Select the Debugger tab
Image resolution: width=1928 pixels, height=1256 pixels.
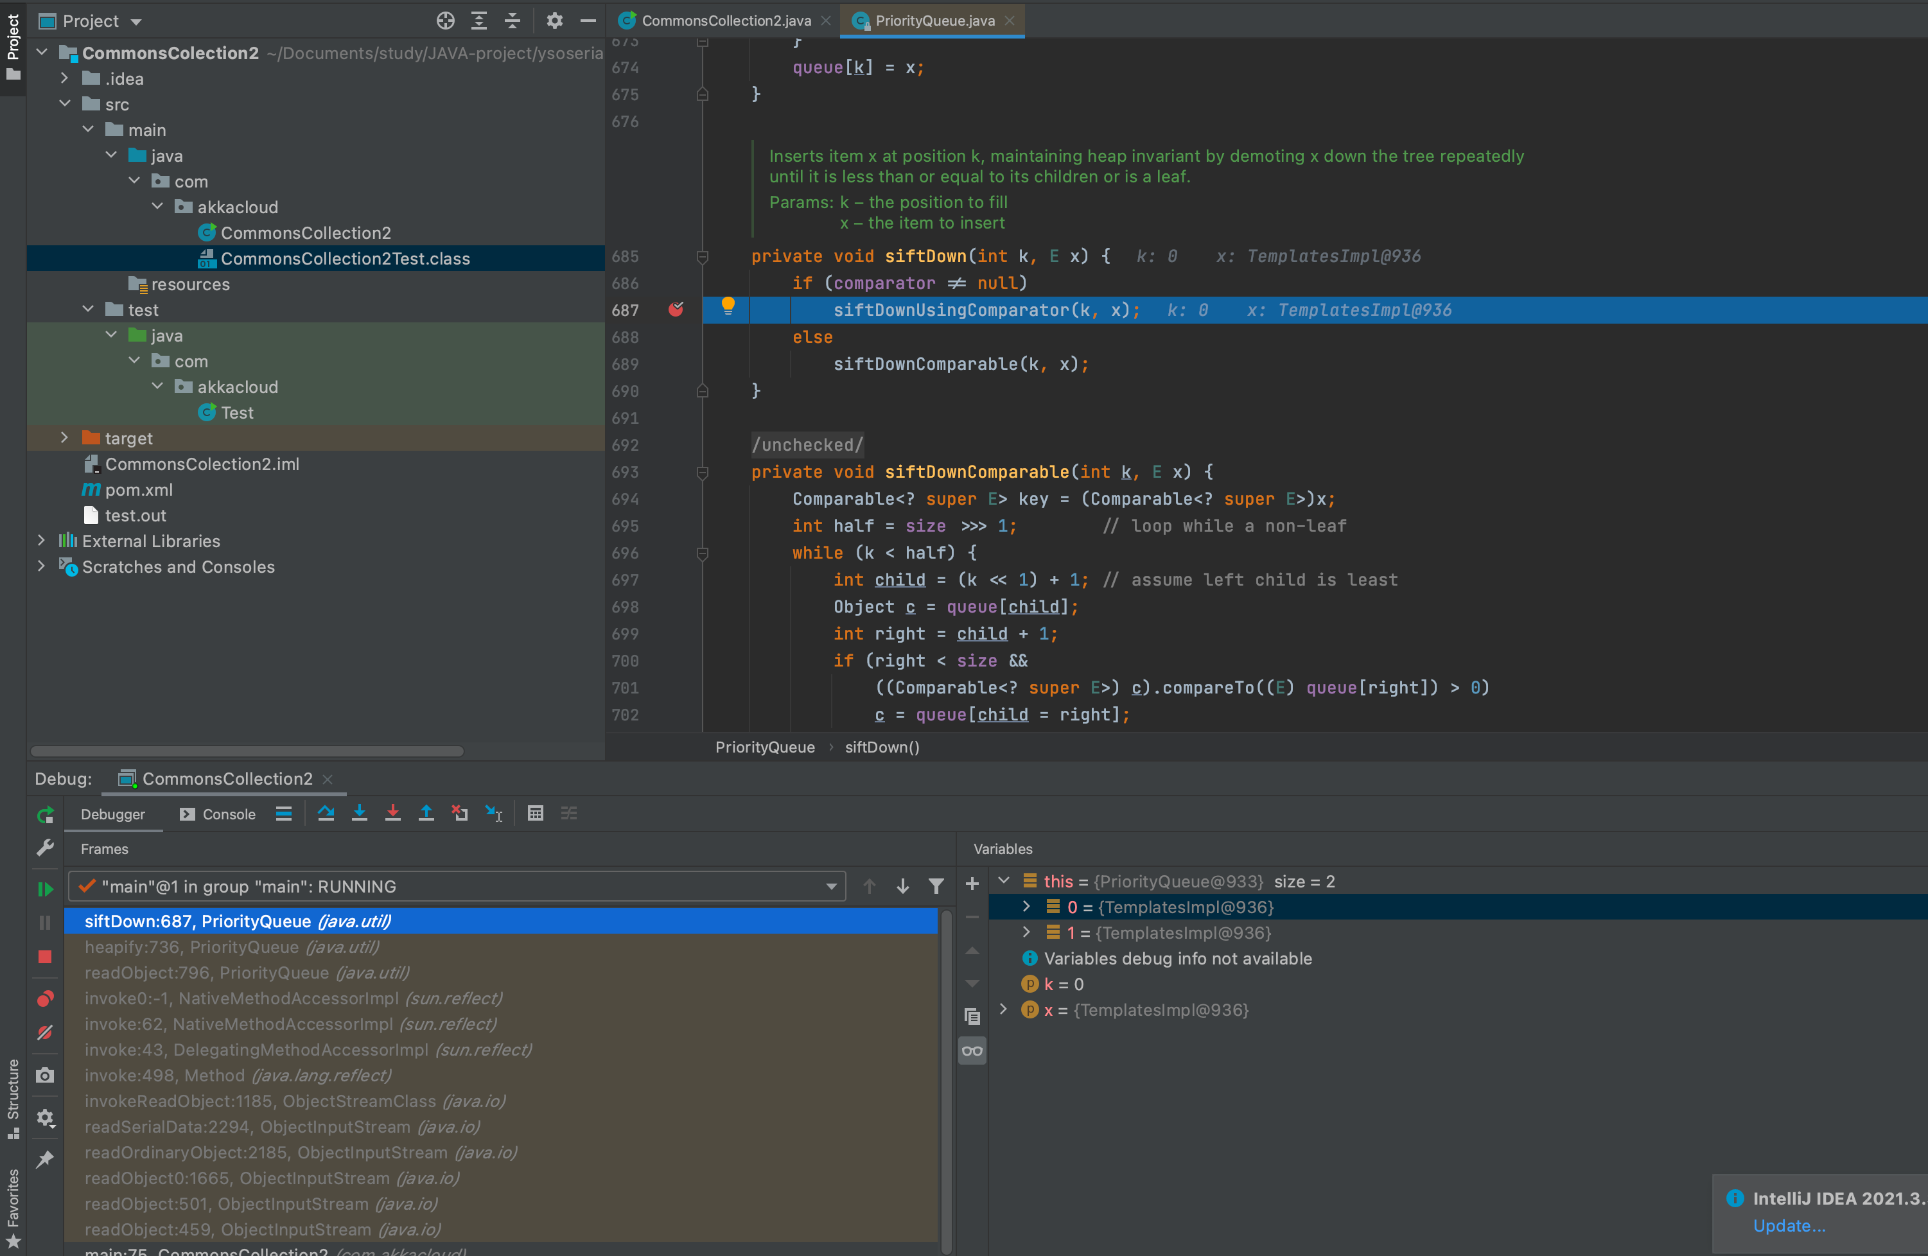pyautogui.click(x=112, y=815)
